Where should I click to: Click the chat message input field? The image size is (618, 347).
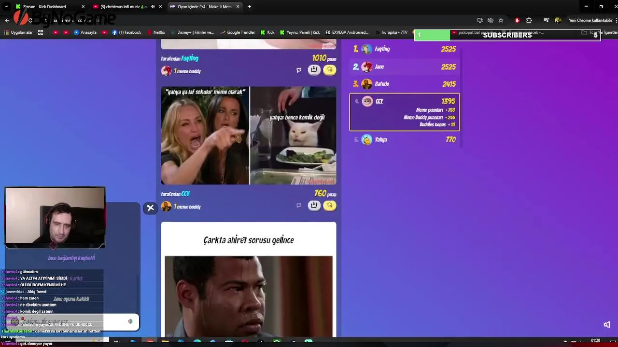72,321
